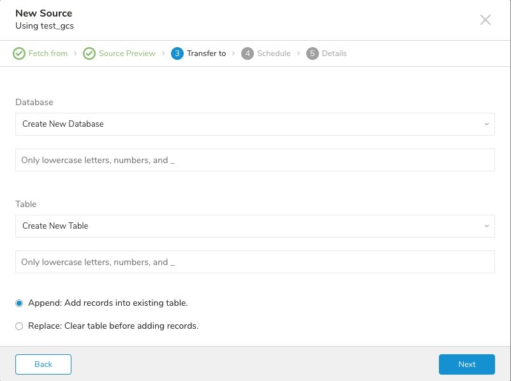The height and width of the screenshot is (381, 511).
Task: Focus the new database name input field
Action: (x=255, y=160)
